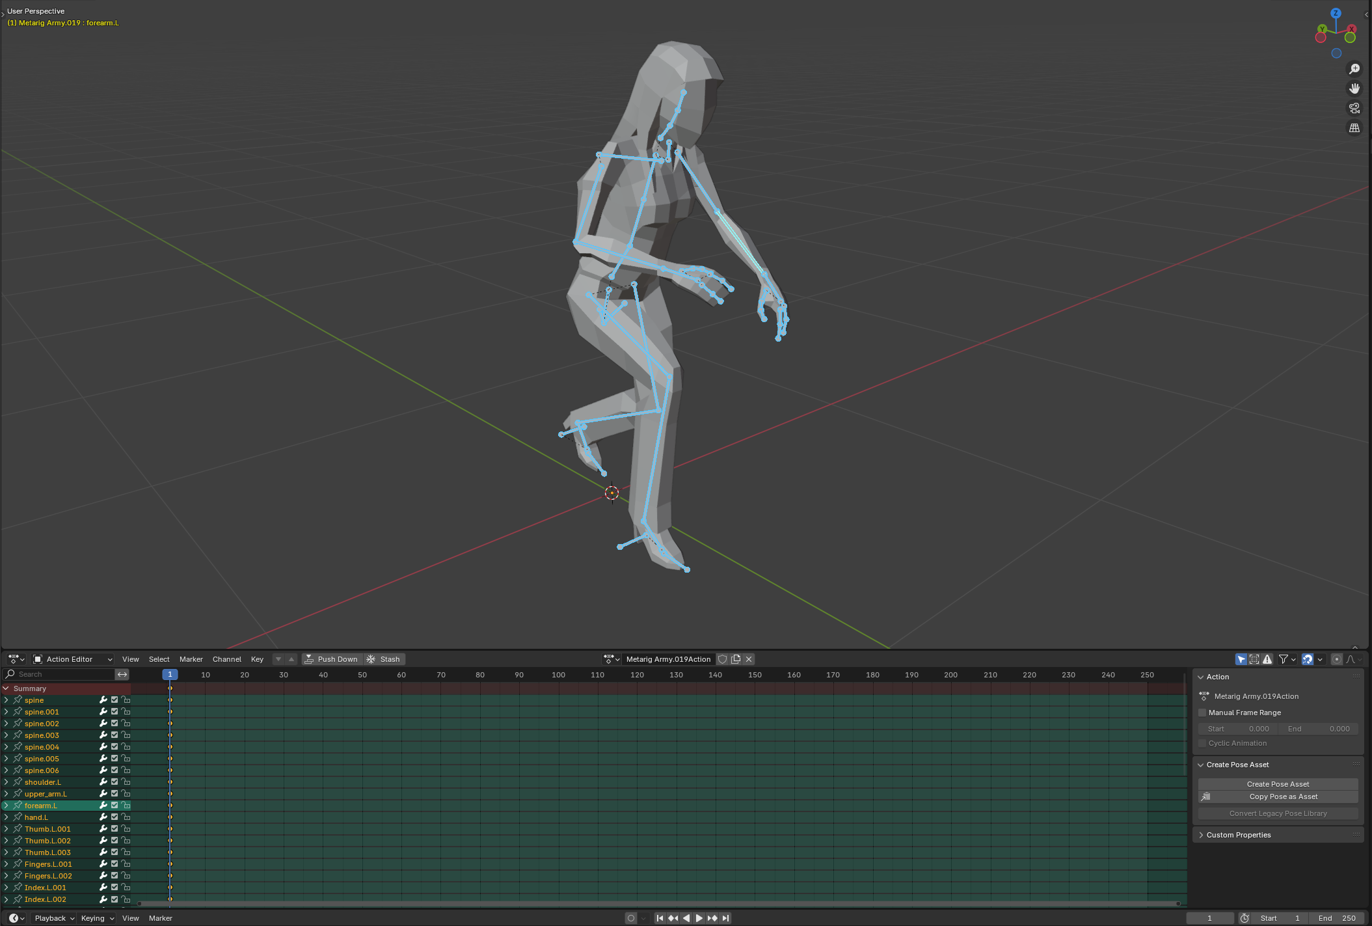Click fake user shield icon for action
The image size is (1372, 926).
[723, 659]
